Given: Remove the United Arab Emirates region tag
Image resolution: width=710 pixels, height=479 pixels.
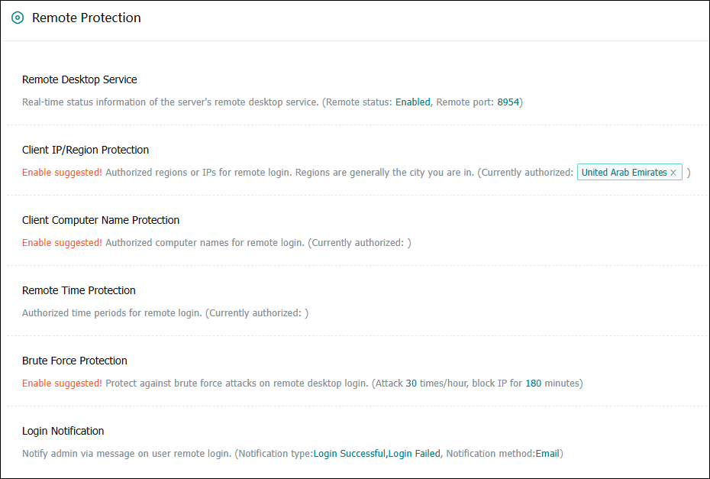Looking at the screenshot, I should click(673, 173).
